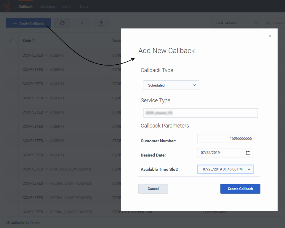Click the cancel callback X toolbar icon
The height and width of the screenshot is (228, 285).
82,23
